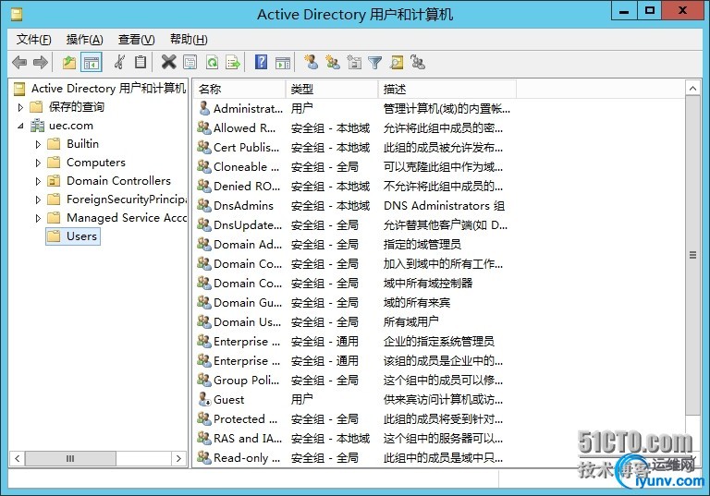Screen dimensions: 710x496
Task: Select the Read-only ... group row
Action: coord(354,457)
